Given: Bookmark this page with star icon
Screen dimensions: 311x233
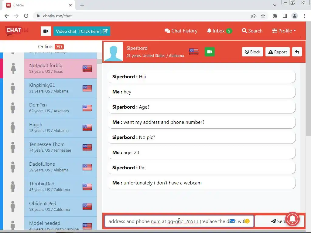Looking at the screenshot, I should (x=263, y=16).
